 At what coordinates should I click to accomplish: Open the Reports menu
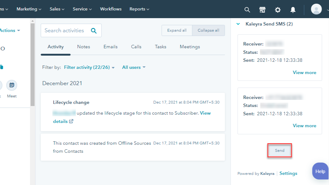[139, 9]
